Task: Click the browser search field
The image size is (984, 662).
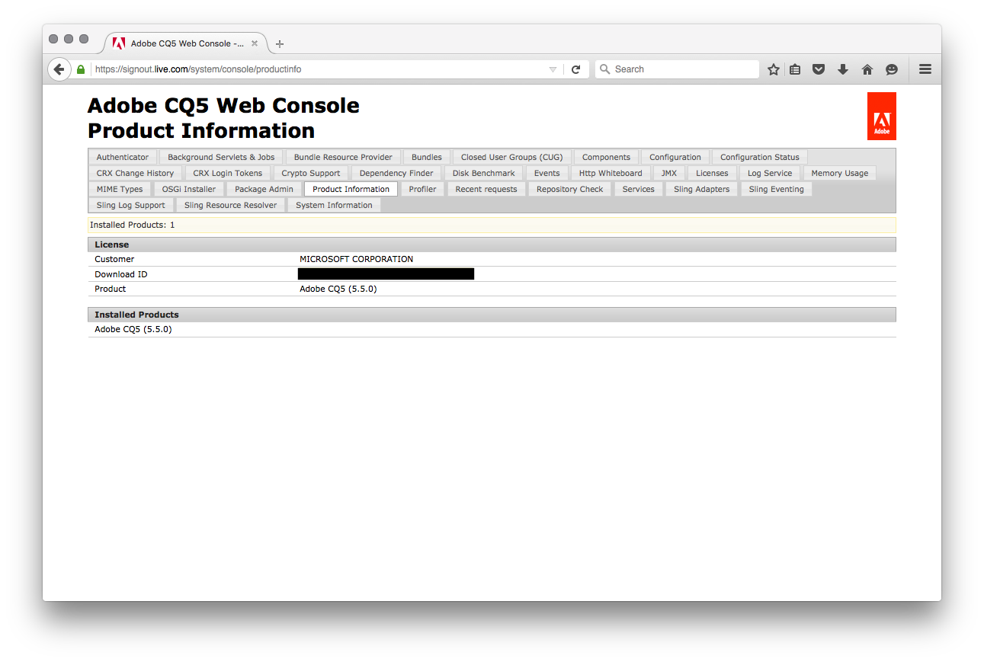Action: [677, 69]
